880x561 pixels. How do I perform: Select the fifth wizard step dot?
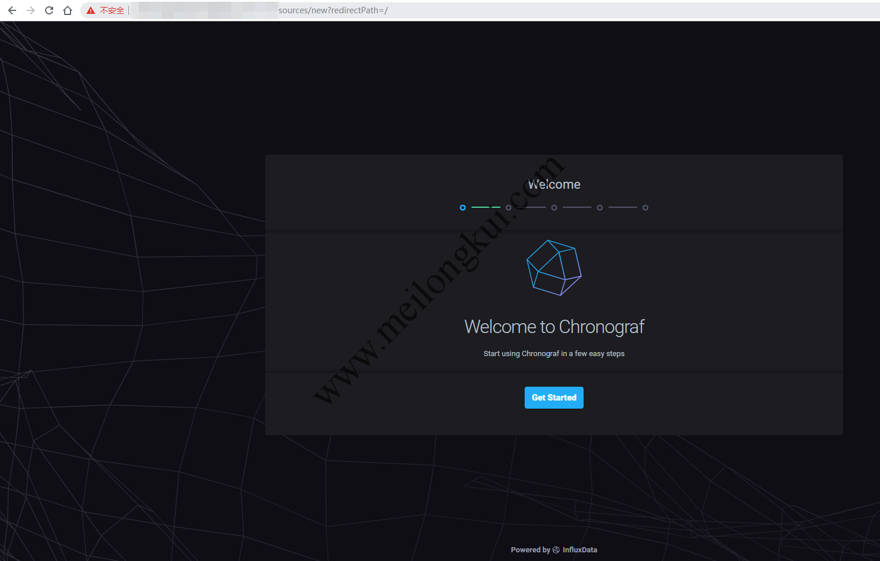click(x=645, y=208)
